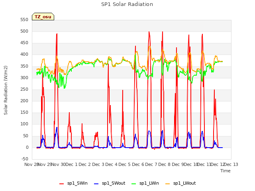
Task: Click the green sp1_LWin legend swatch
Action: coord(134,183)
